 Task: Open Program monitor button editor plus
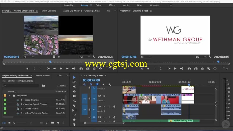(x=227, y=69)
